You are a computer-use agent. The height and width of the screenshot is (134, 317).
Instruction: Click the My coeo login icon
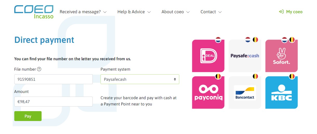(281, 12)
